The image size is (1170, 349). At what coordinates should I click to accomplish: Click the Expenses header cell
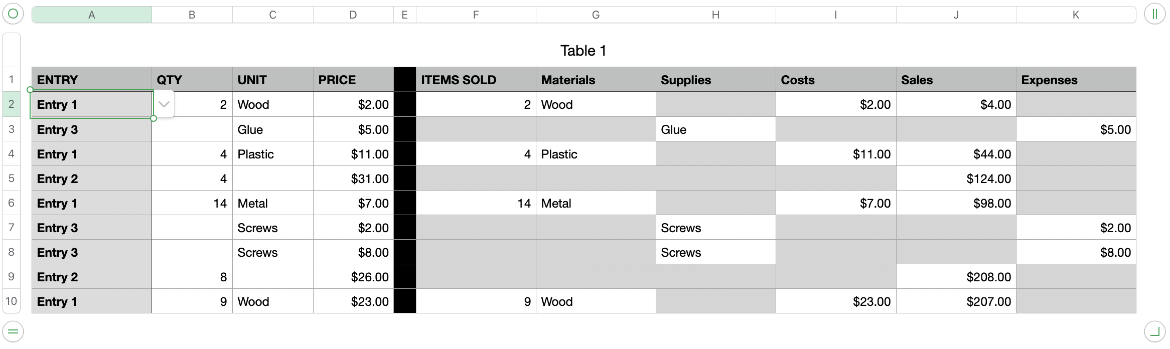1076,80
